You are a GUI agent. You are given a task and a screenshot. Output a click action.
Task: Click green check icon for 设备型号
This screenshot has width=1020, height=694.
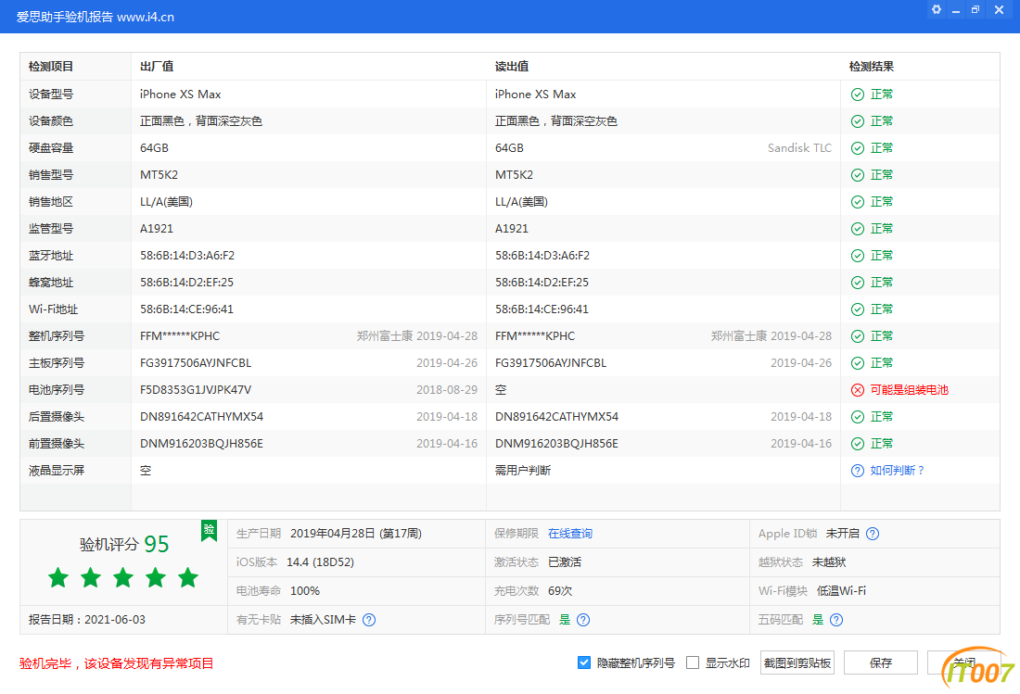point(858,95)
